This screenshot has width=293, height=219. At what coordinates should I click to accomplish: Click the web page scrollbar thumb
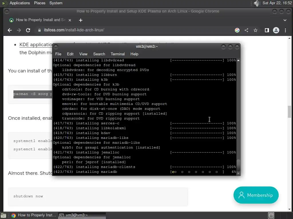tap(289, 112)
